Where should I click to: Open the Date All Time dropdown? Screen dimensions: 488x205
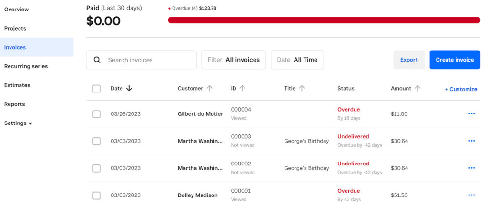tap(297, 60)
